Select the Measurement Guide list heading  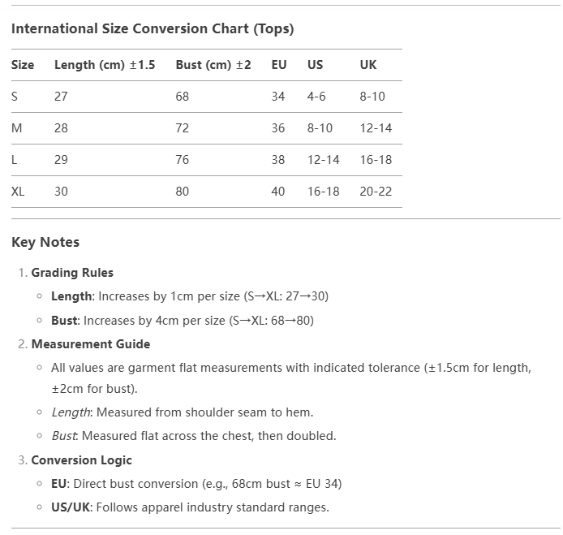click(x=91, y=344)
